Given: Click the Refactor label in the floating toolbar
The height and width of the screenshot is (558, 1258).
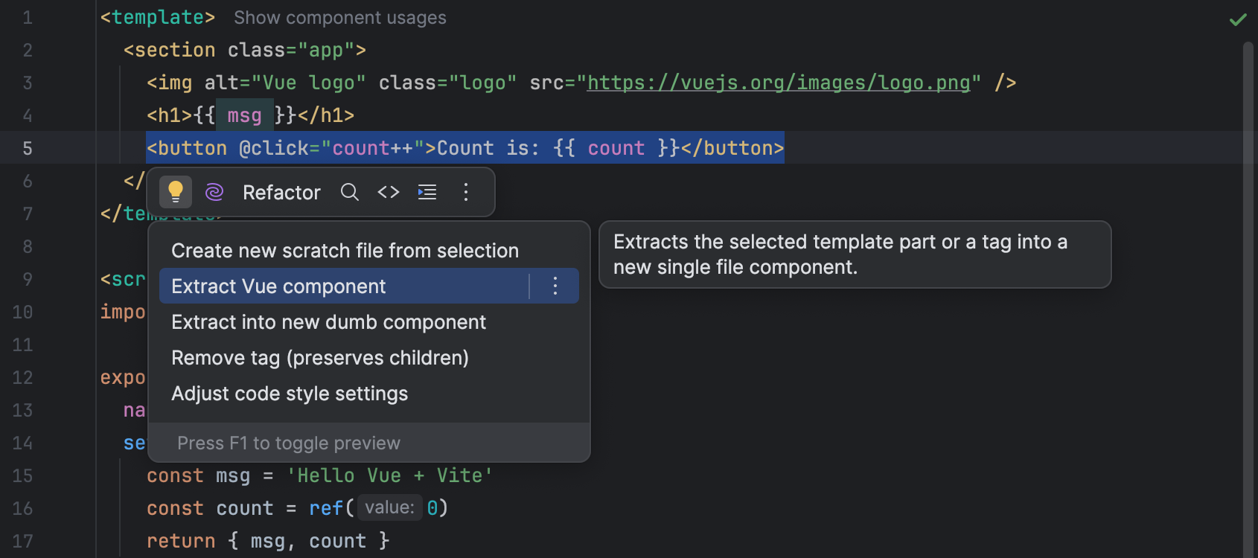Looking at the screenshot, I should (281, 192).
